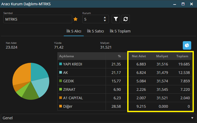The height and width of the screenshot is (123, 197).
Task: Select the AK row name
Action: click(66, 73)
